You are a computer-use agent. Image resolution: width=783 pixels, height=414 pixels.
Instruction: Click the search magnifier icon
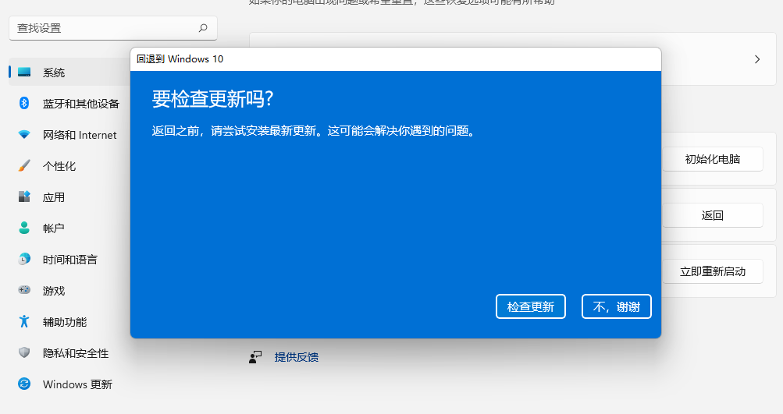pyautogui.click(x=203, y=28)
